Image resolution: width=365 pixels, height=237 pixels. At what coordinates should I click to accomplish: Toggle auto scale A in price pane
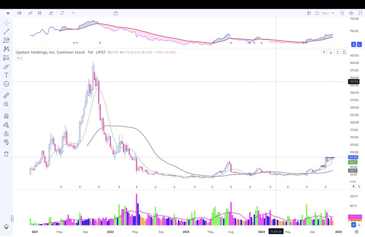353,186
